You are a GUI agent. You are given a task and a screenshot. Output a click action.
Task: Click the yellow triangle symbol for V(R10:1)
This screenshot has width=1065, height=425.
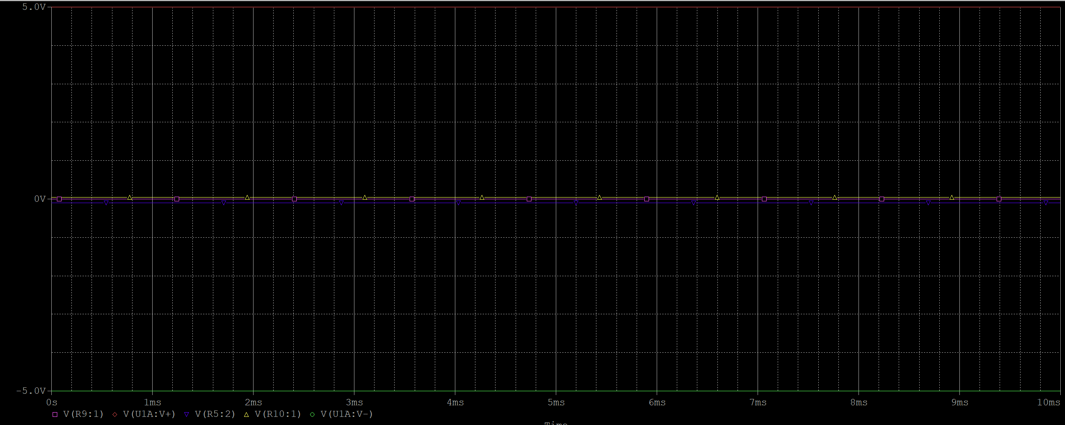(x=246, y=414)
